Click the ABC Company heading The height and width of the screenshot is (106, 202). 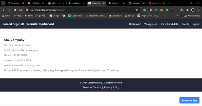(x=14, y=40)
